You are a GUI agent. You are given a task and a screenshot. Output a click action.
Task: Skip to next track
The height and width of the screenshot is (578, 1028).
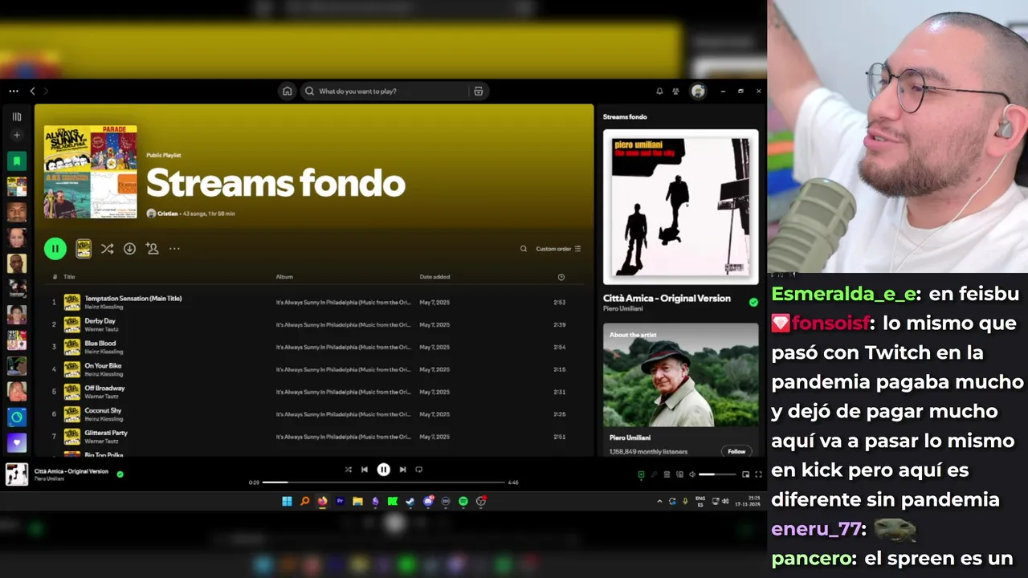(402, 470)
